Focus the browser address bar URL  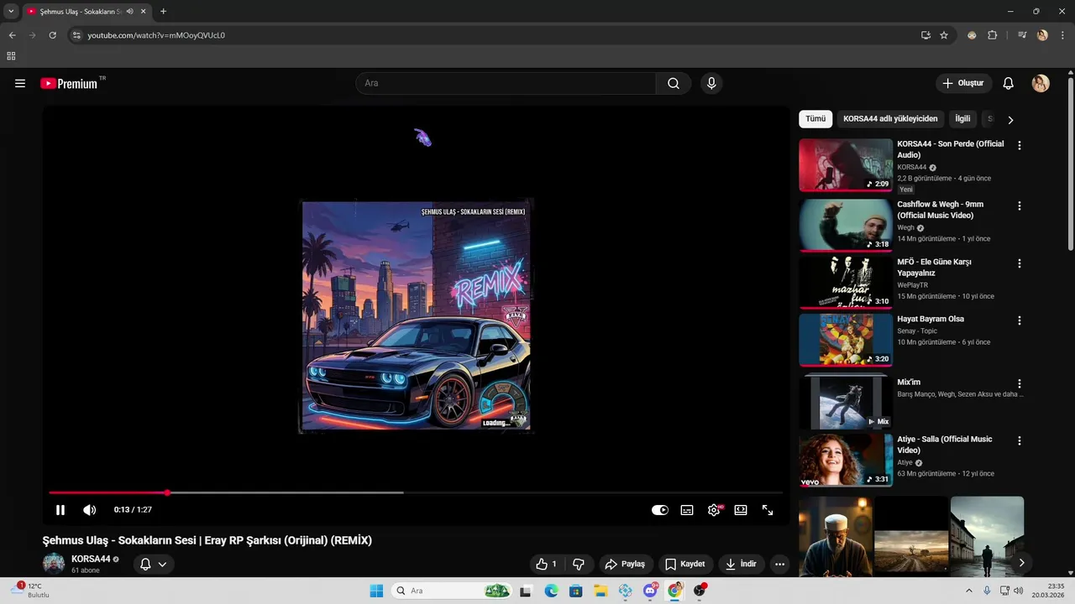point(156,35)
